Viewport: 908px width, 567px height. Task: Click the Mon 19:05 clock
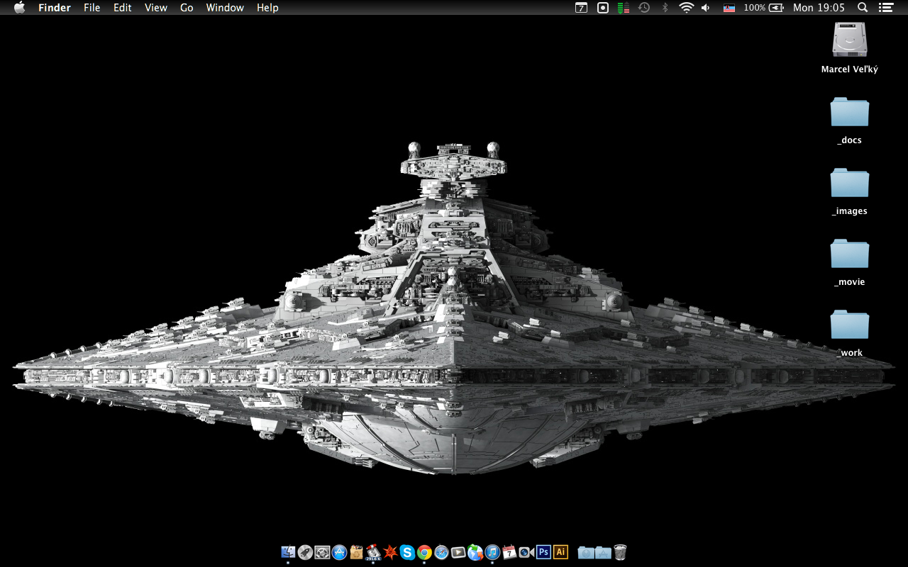point(819,8)
